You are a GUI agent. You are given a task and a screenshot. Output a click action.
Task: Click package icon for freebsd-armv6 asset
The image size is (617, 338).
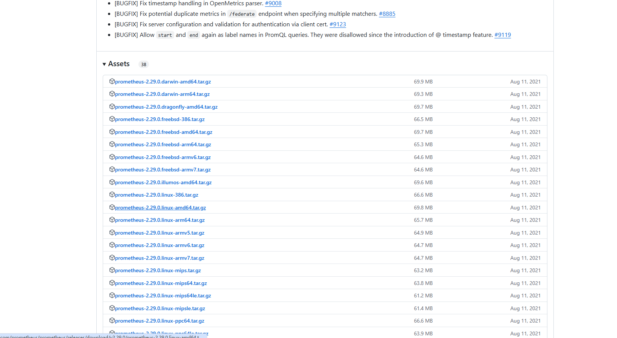(x=112, y=157)
